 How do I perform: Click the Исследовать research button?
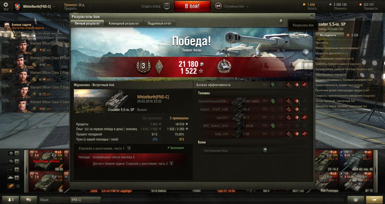pyautogui.click(x=328, y=35)
